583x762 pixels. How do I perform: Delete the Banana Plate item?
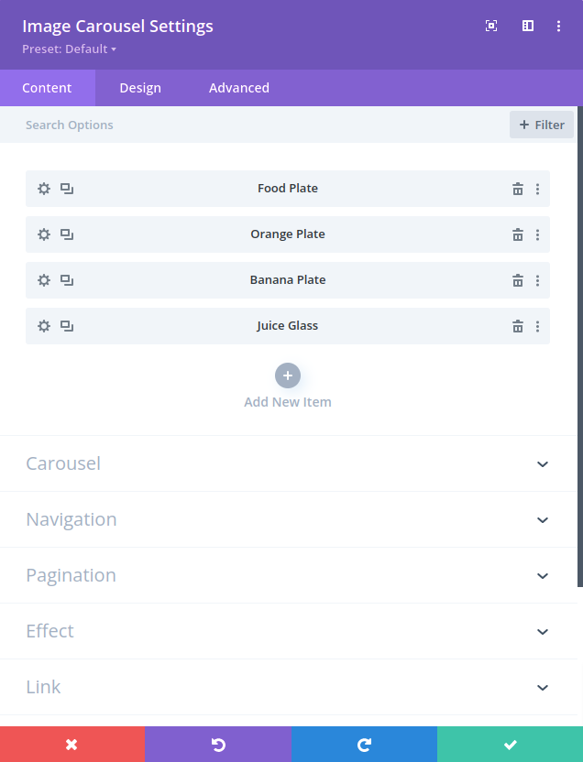518,280
